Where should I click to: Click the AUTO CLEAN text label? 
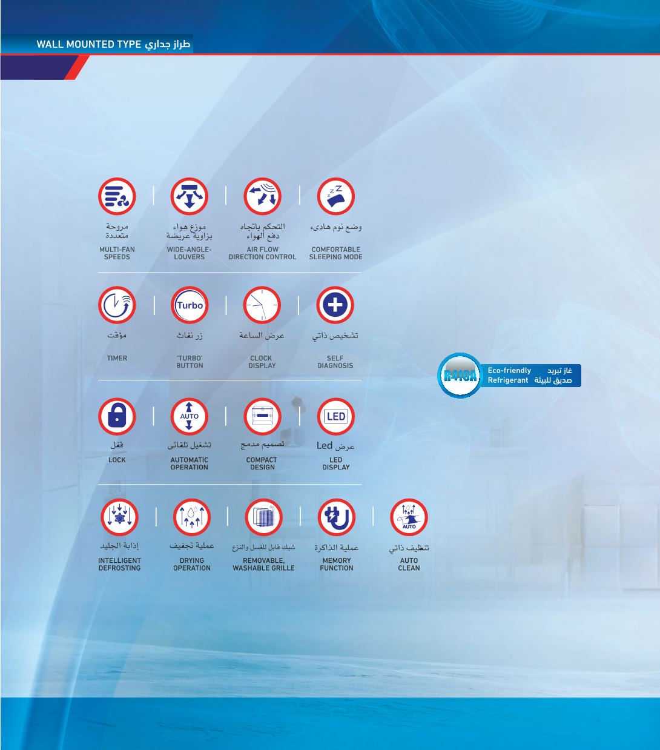coord(409,565)
